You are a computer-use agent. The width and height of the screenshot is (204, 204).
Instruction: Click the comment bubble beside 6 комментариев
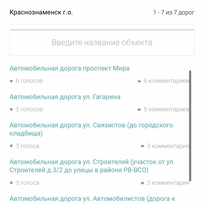tap(139, 81)
